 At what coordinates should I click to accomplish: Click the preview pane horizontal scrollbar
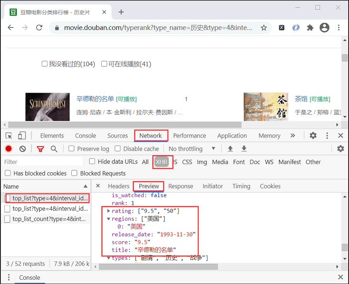point(158,266)
